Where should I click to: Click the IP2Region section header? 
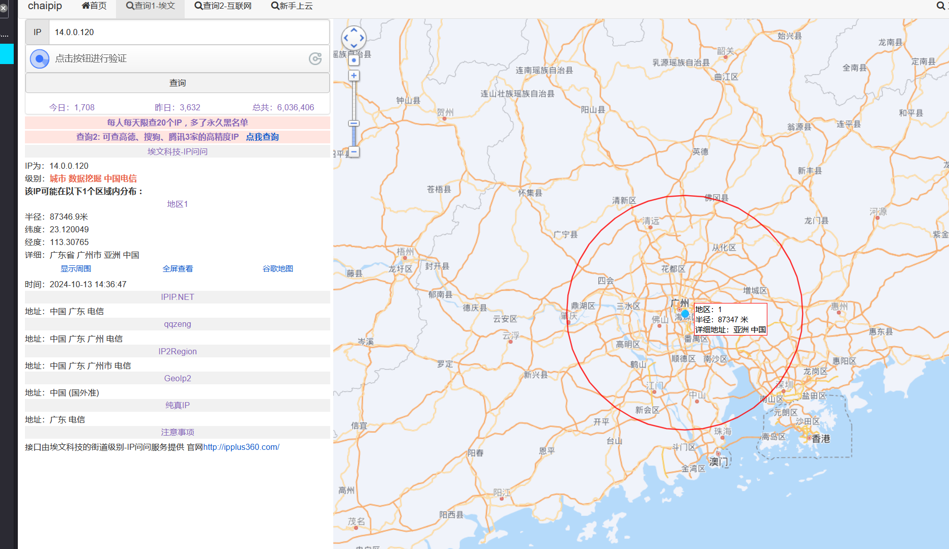coord(178,351)
